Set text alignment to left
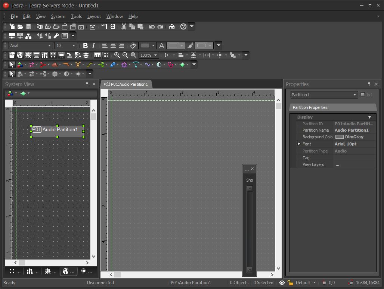The height and width of the screenshot is (289, 384). click(105, 45)
